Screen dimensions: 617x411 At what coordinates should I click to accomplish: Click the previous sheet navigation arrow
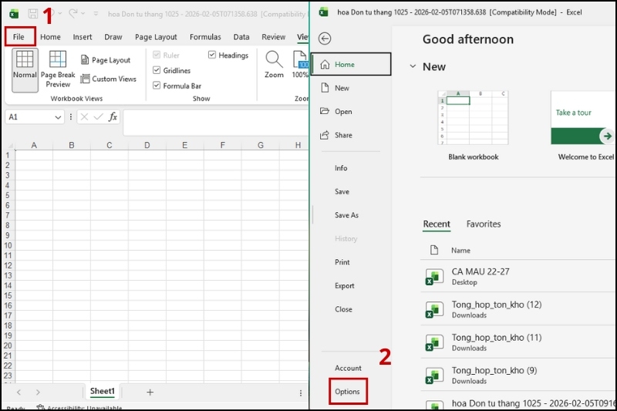point(19,392)
